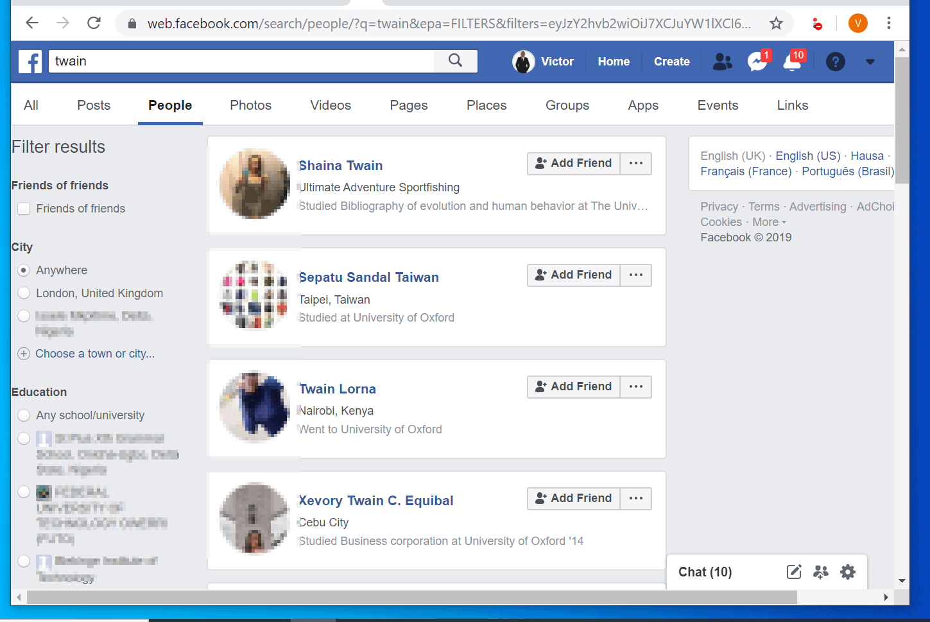Select the Anywhere city radio button
This screenshot has height=622, width=930.
tap(24, 270)
